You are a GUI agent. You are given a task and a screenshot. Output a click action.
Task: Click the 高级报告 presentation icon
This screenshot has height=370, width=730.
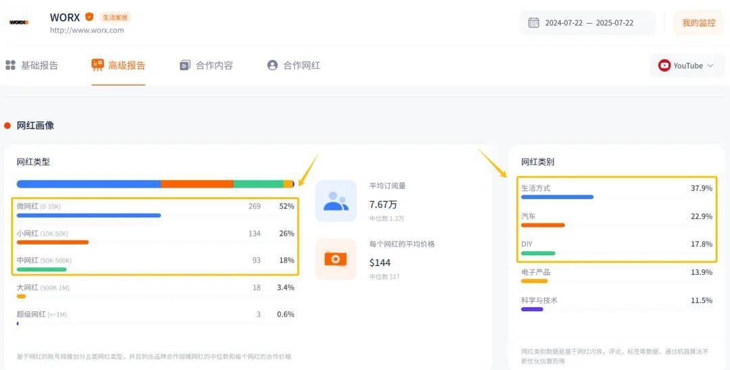[x=97, y=65]
